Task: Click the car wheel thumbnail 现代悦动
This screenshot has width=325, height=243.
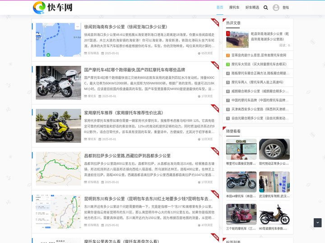Action: pos(274,149)
